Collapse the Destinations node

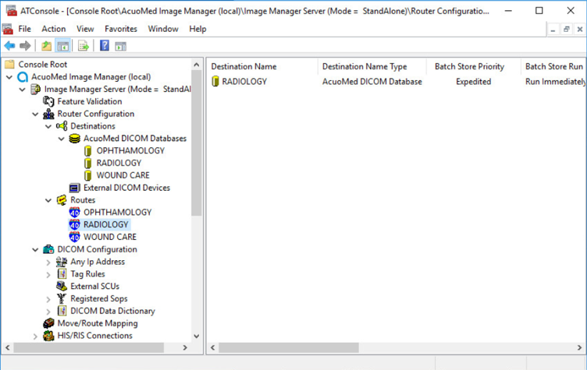(48, 126)
